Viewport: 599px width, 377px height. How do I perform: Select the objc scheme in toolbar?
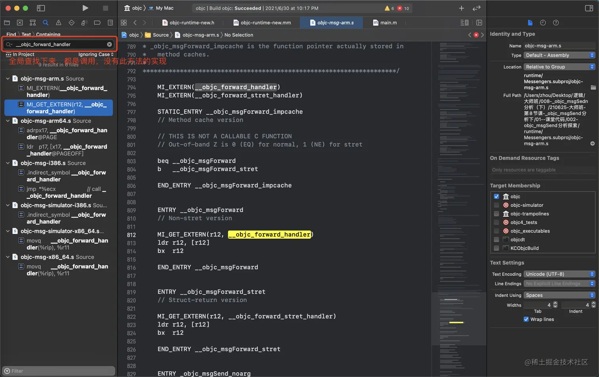coord(133,8)
